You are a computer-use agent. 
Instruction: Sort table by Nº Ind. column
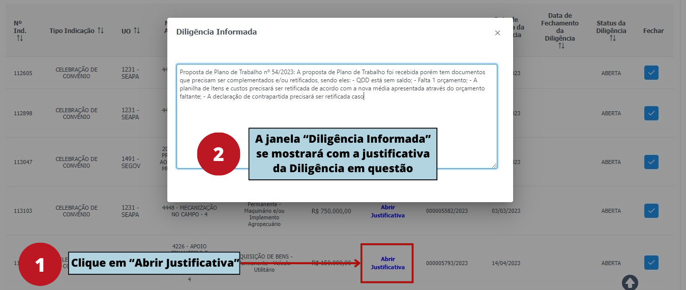[20, 38]
